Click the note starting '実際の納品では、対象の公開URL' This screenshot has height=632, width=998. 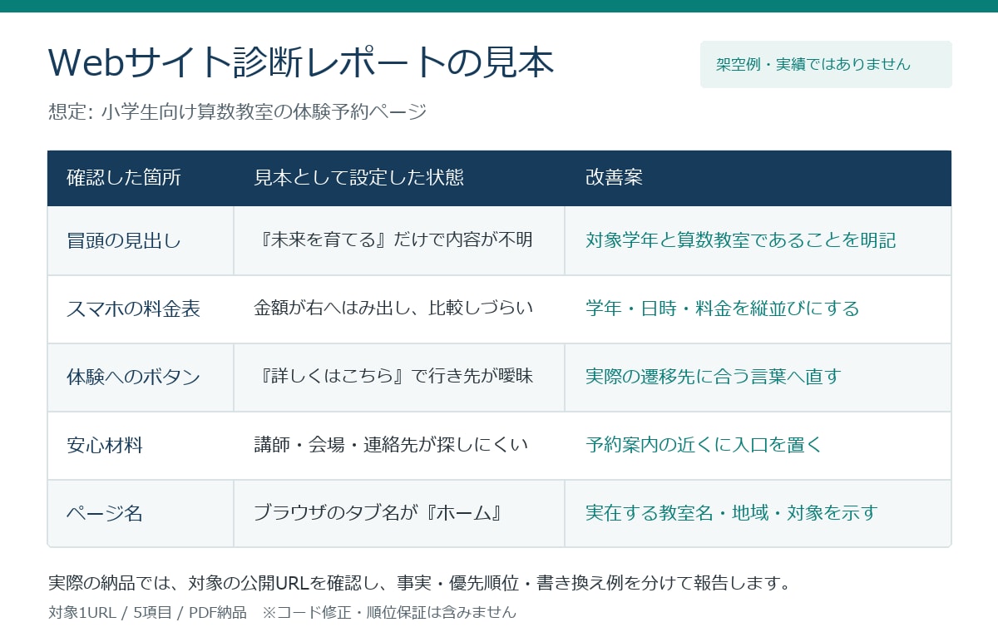tap(419, 583)
